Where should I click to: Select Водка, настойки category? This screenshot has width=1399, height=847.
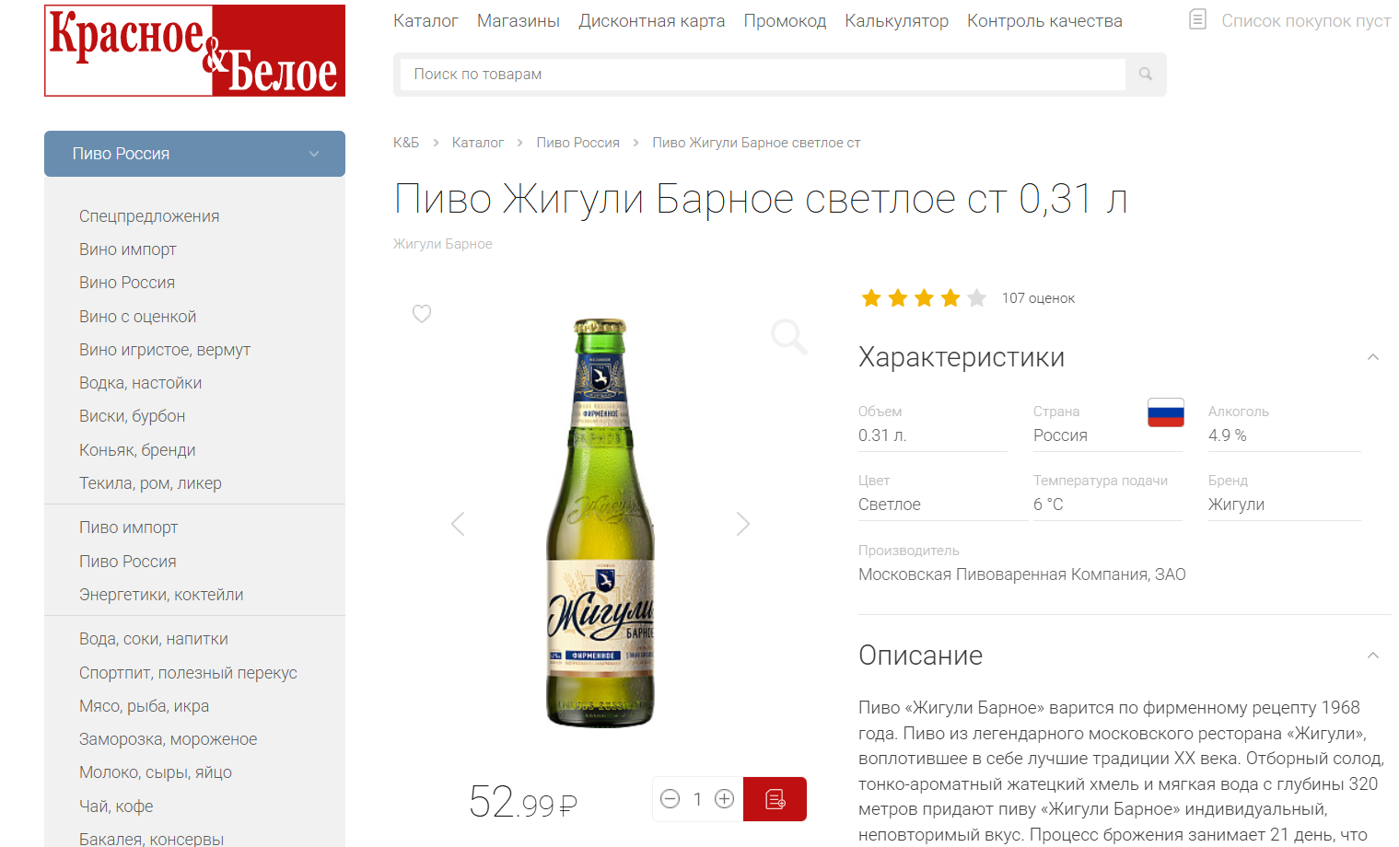pyautogui.click(x=141, y=383)
